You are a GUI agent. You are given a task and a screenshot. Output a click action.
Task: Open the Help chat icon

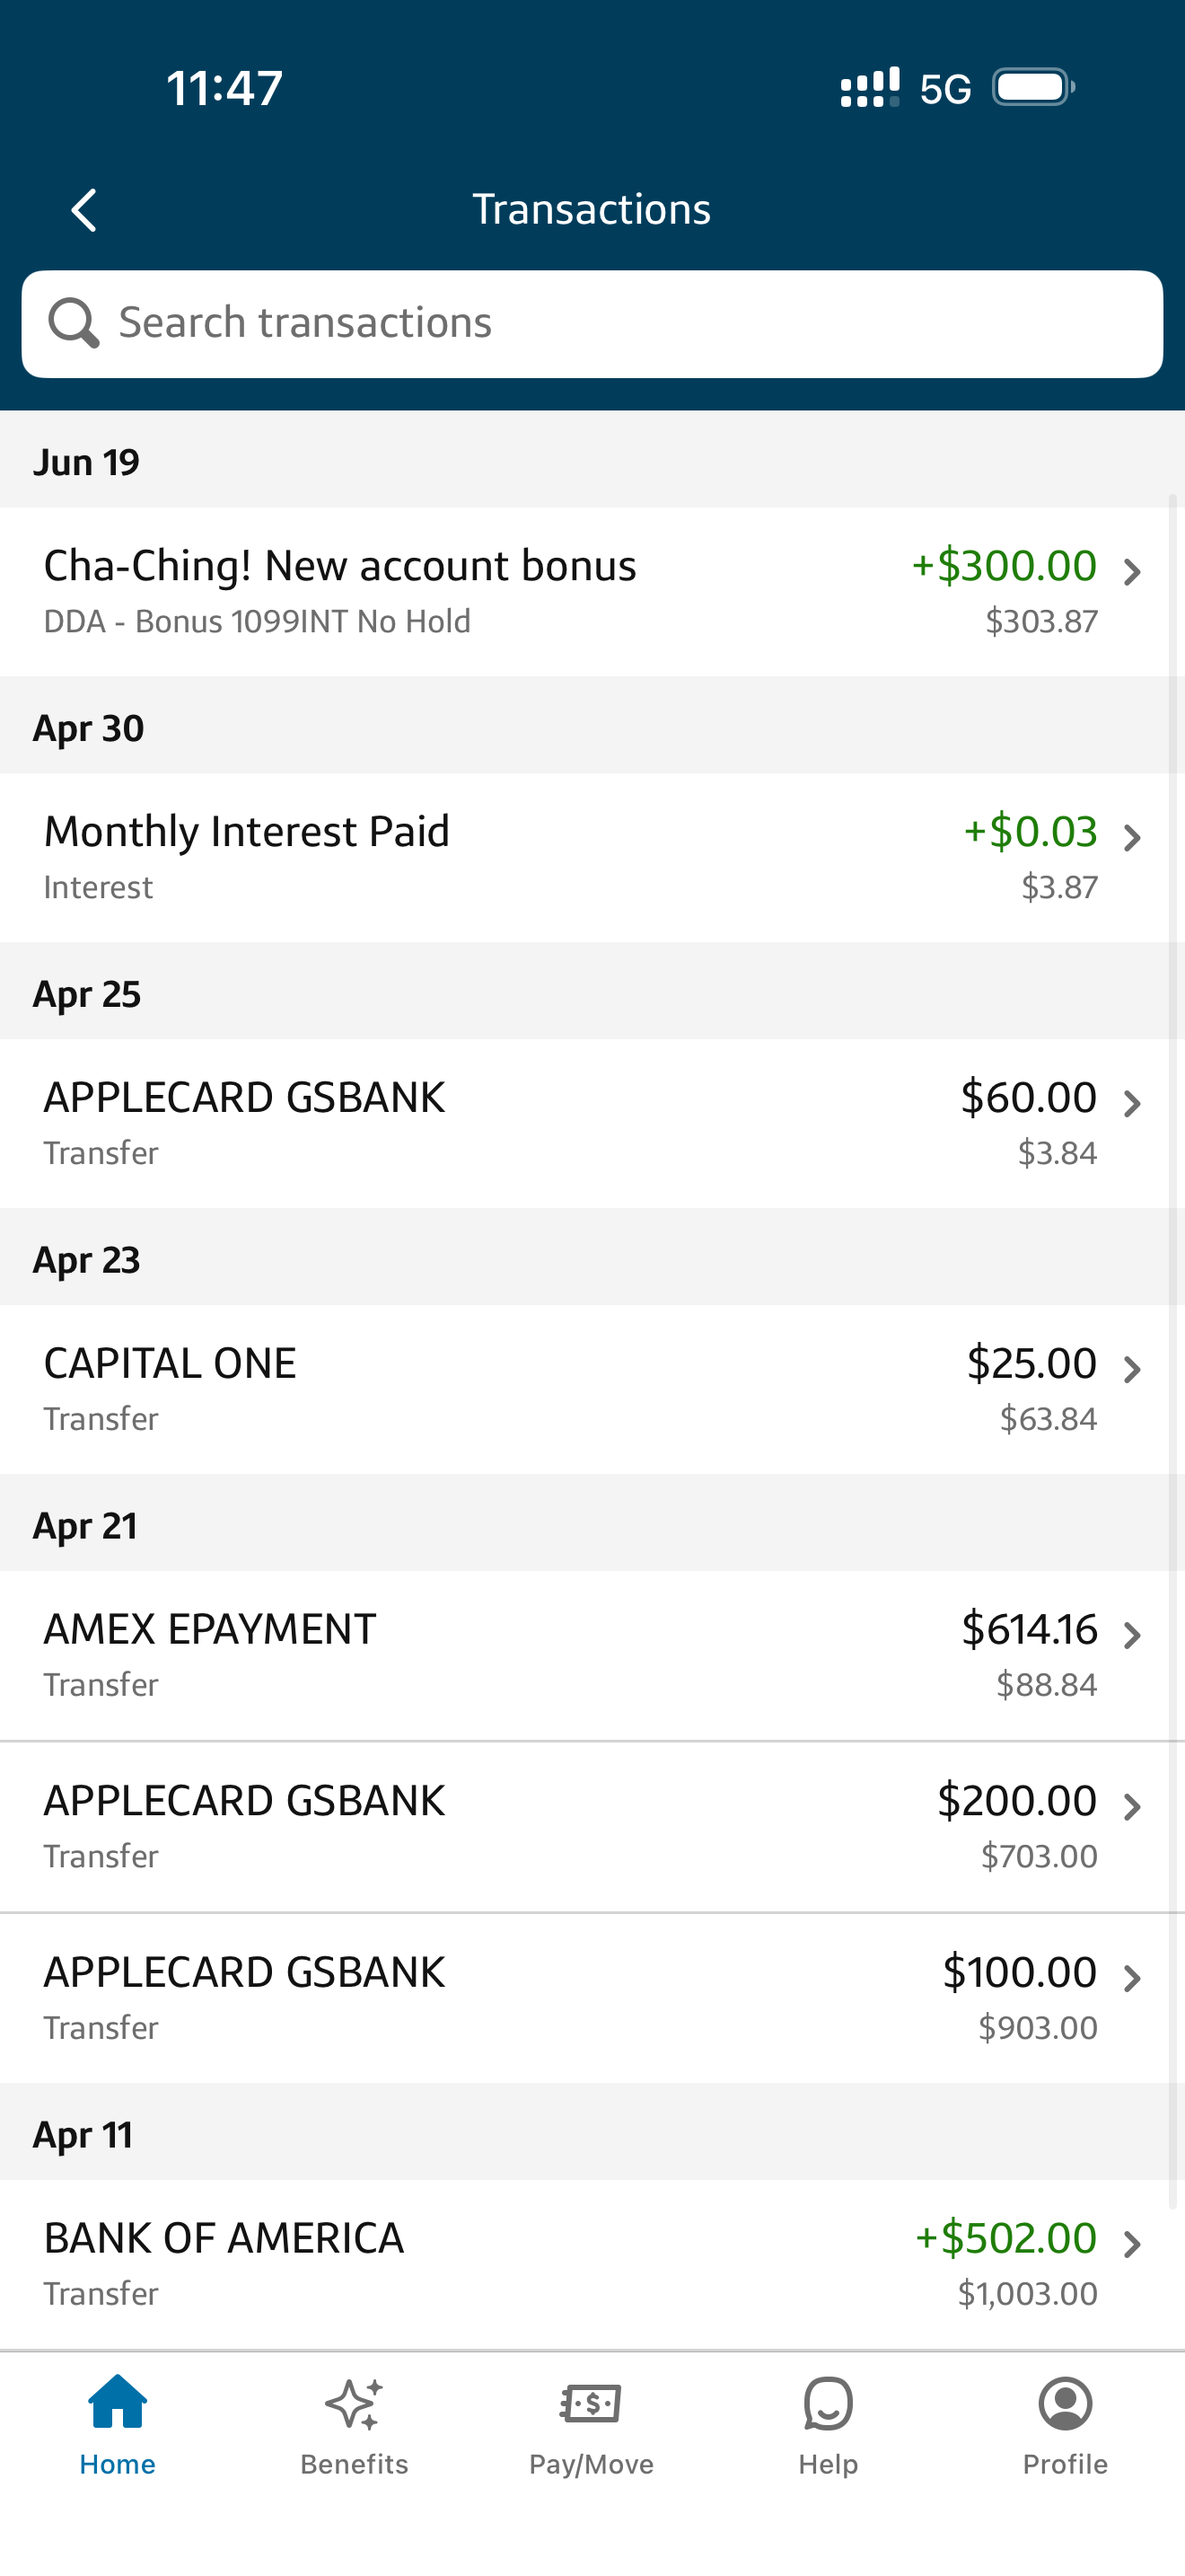point(828,2403)
